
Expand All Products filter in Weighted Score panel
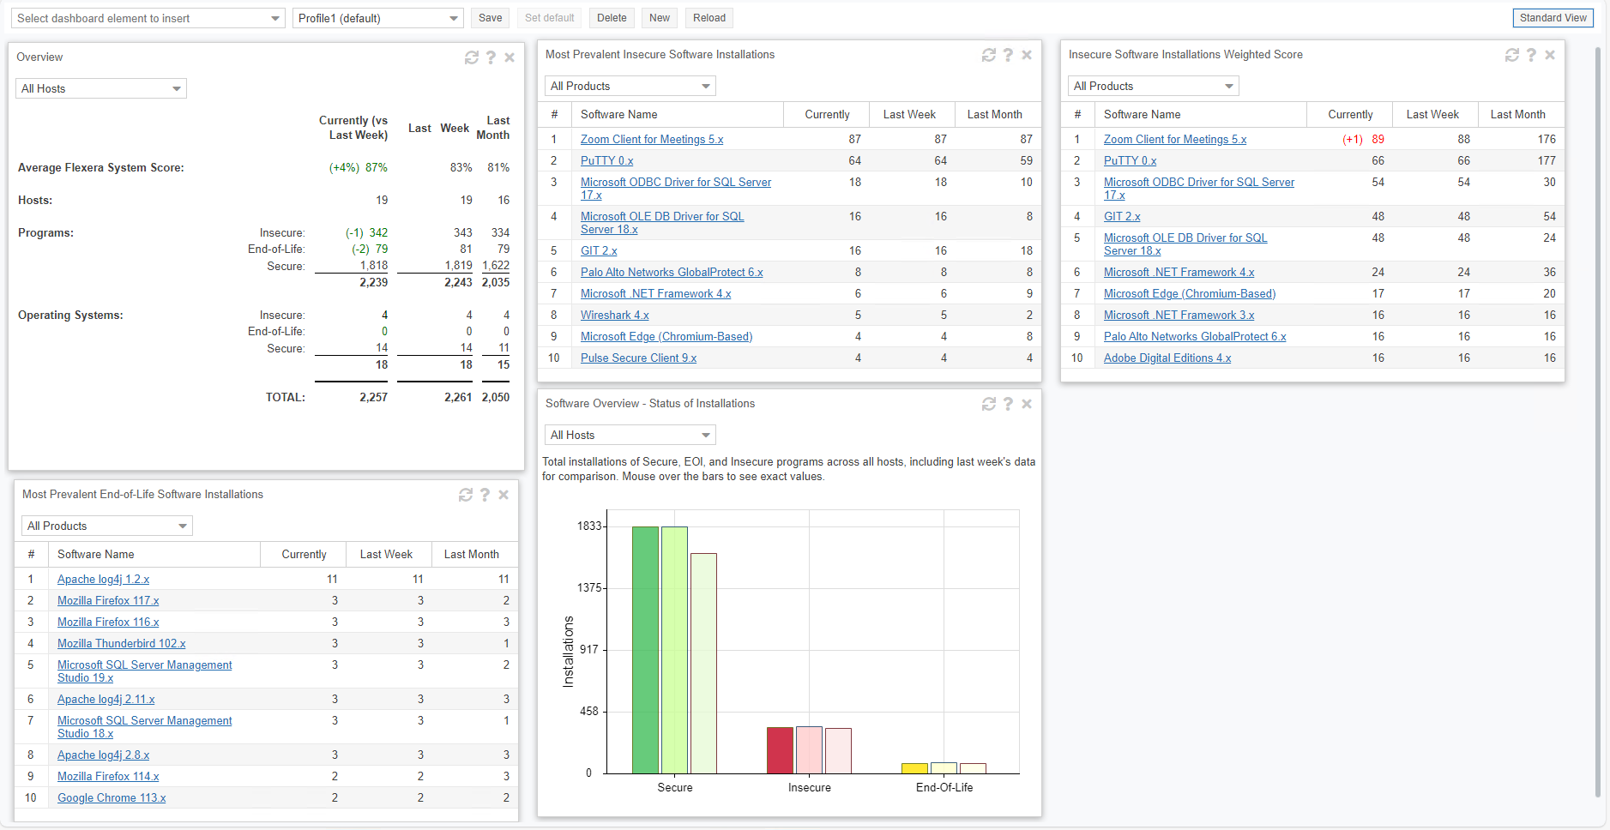point(1153,87)
